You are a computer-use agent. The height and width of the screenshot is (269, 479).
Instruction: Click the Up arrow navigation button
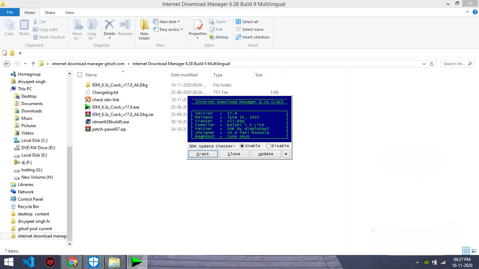[33, 64]
